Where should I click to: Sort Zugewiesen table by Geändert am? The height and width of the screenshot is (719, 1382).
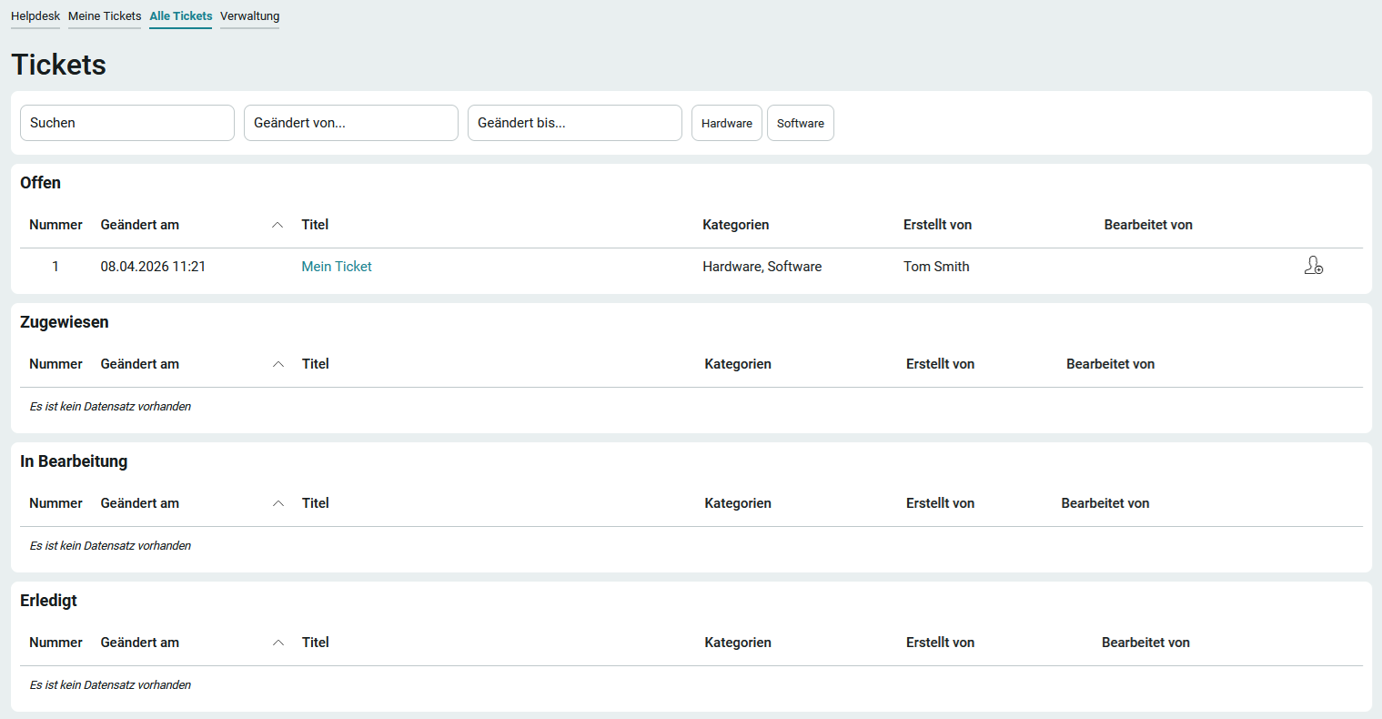[x=140, y=364]
